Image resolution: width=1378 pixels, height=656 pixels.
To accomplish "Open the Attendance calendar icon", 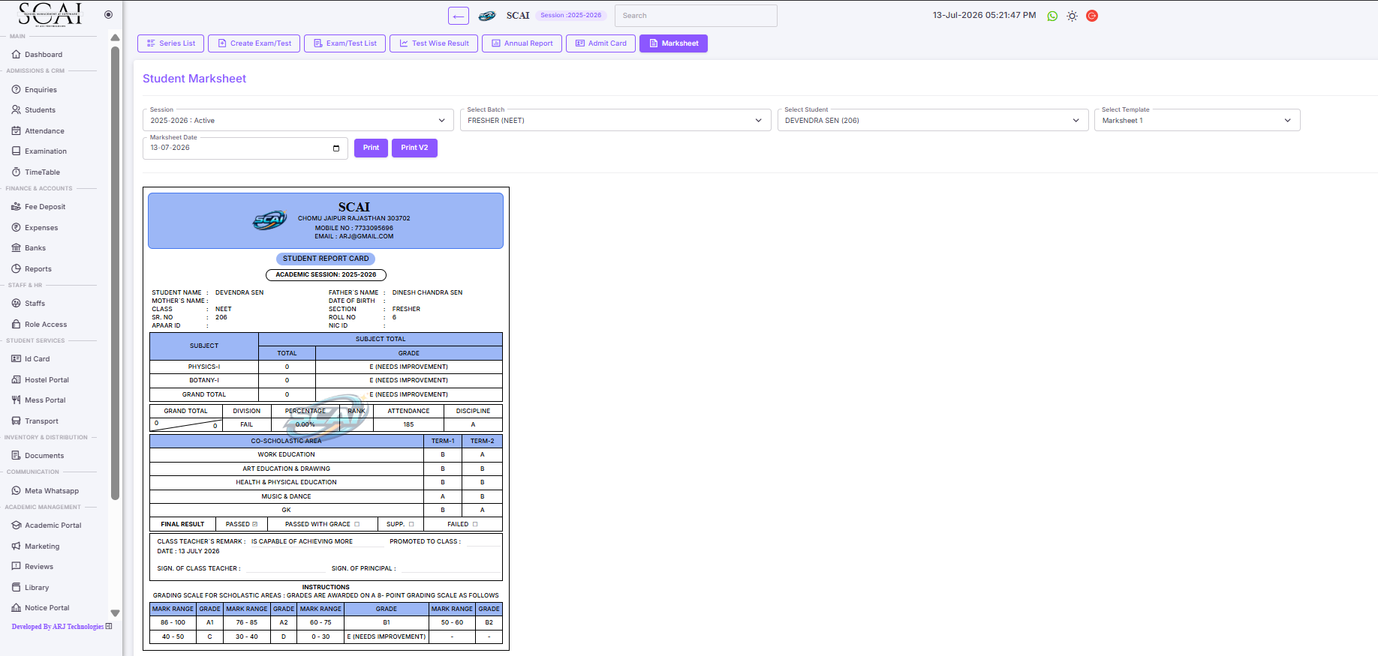I will click(17, 130).
